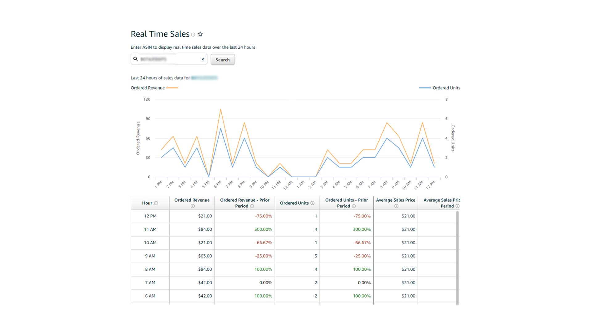Click the Search button
The height and width of the screenshot is (333, 592).
click(223, 59)
